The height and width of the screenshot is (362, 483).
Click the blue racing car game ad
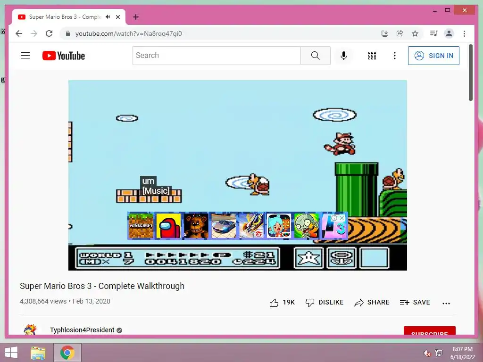[224, 226]
